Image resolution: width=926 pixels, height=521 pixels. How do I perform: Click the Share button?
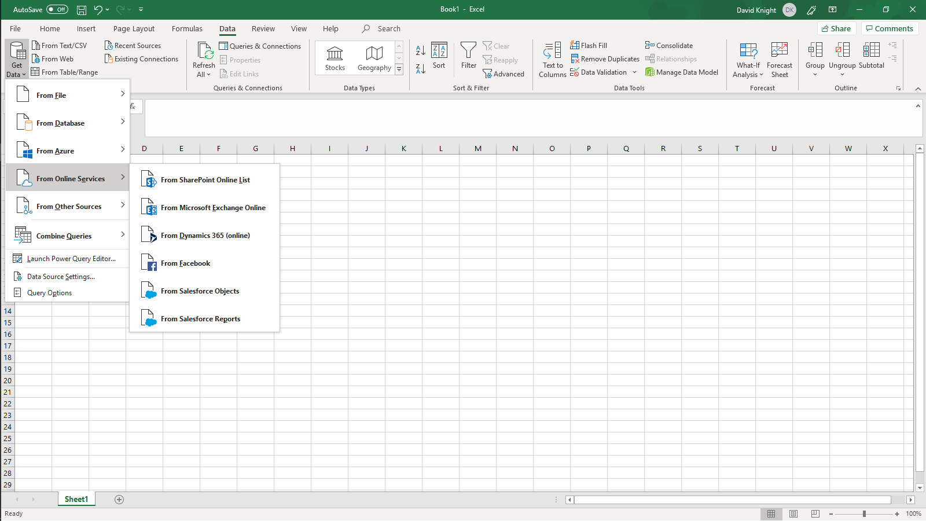(836, 28)
